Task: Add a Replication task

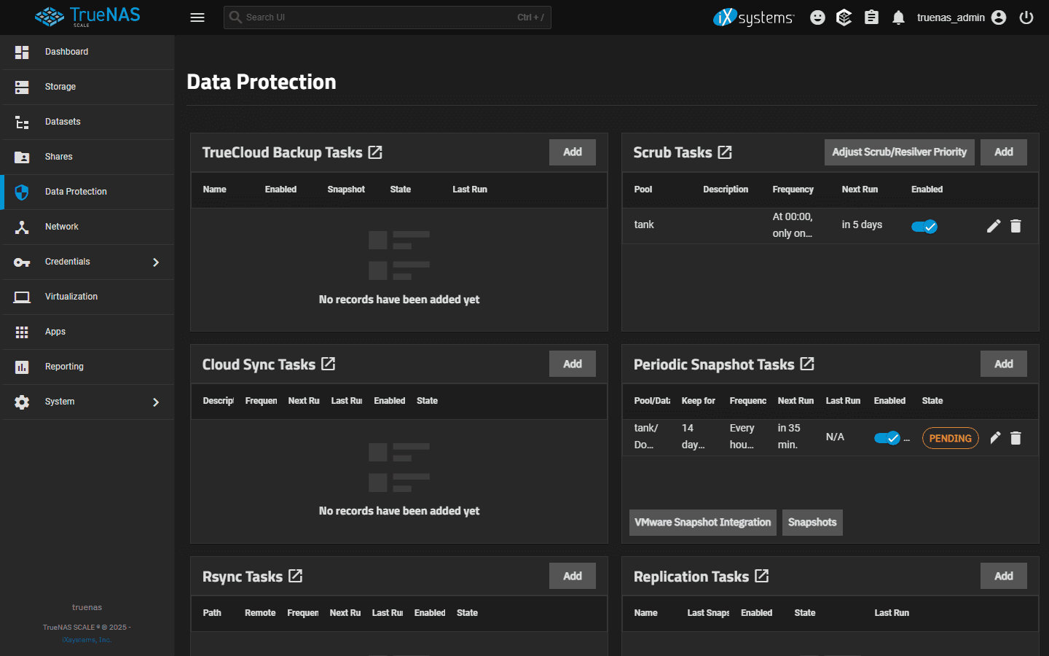Action: [x=1004, y=576]
